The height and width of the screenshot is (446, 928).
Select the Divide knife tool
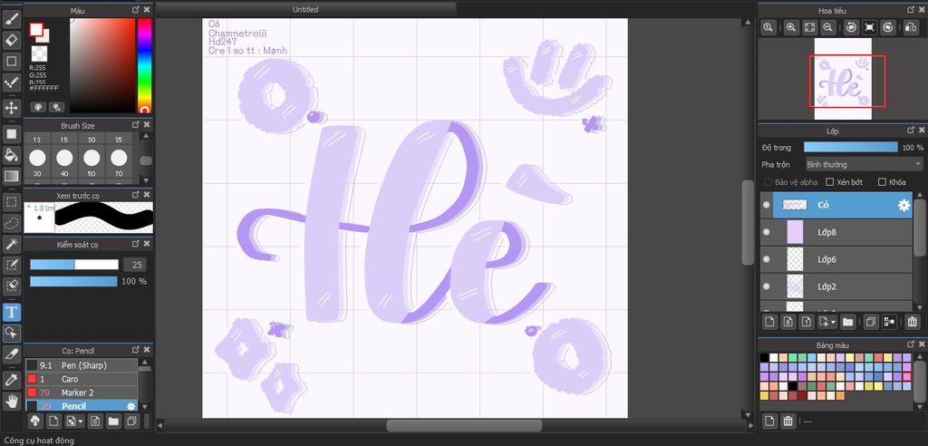click(11, 354)
